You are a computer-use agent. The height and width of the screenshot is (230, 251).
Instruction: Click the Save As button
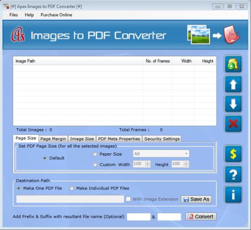click(197, 199)
